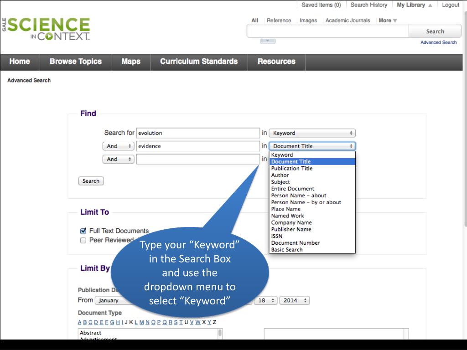Open Browse Topics in navigation bar
The width and height of the screenshot is (467, 350).
coord(76,62)
